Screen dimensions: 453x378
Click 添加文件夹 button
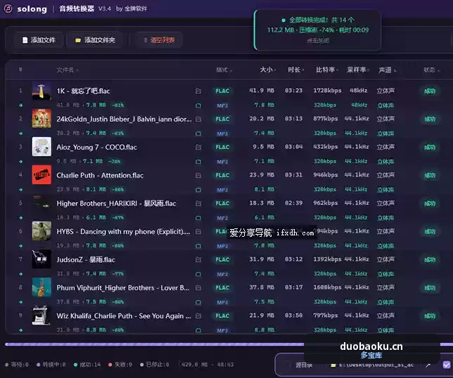[x=95, y=40]
